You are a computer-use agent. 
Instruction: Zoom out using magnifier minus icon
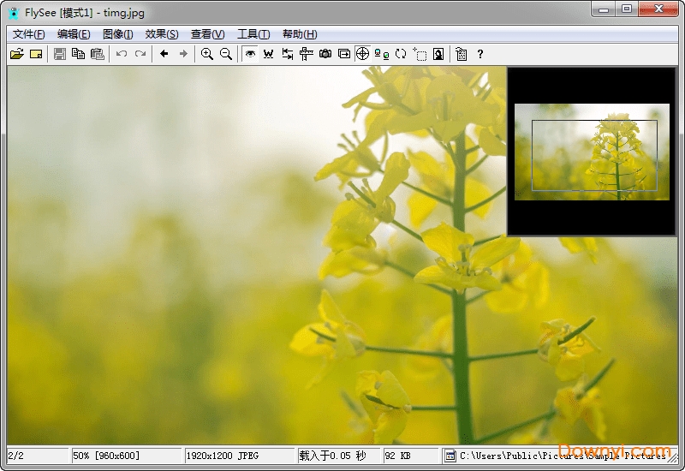(x=226, y=54)
